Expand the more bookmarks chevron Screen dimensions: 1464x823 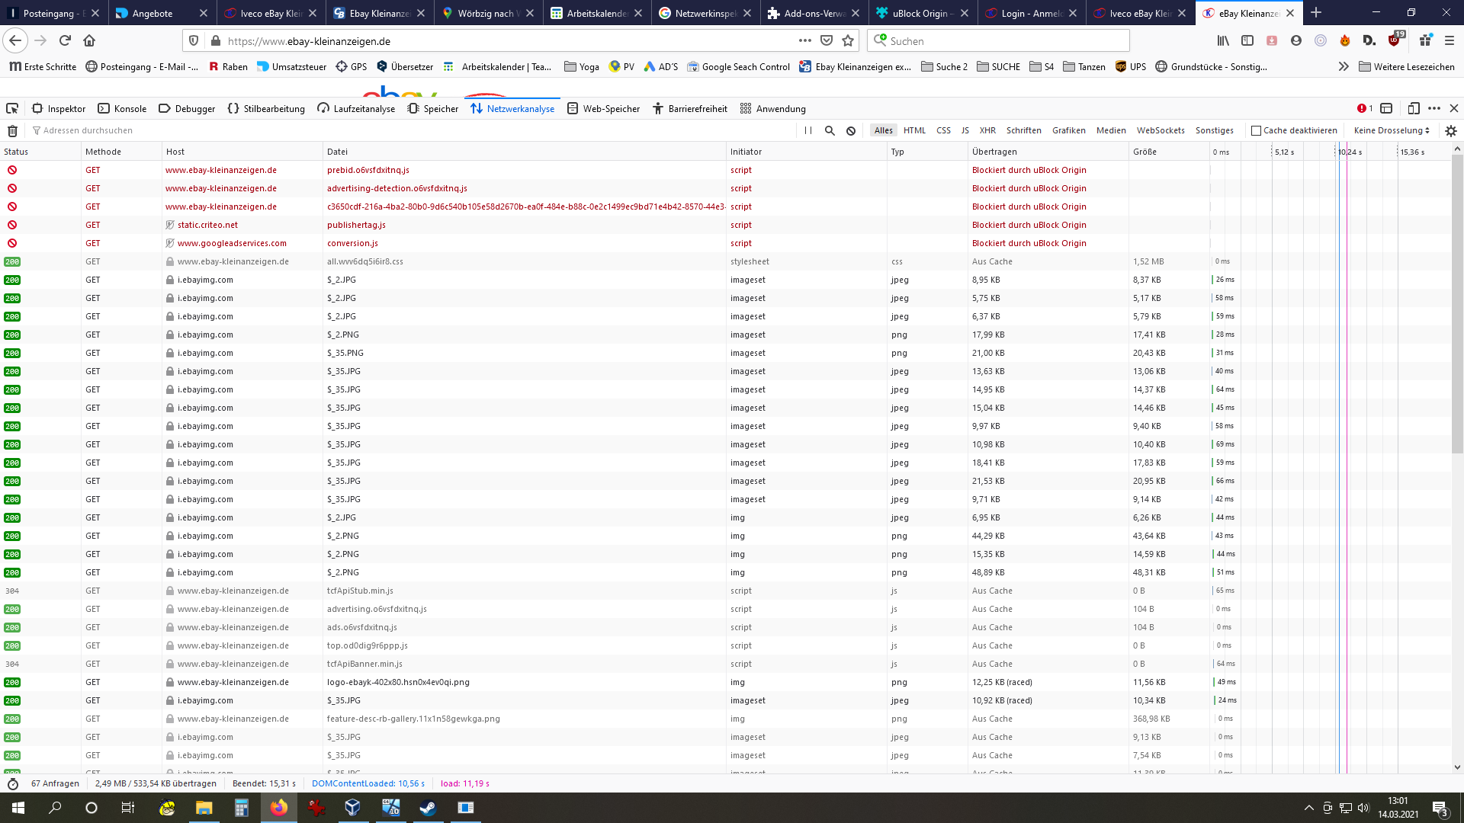pos(1343,66)
